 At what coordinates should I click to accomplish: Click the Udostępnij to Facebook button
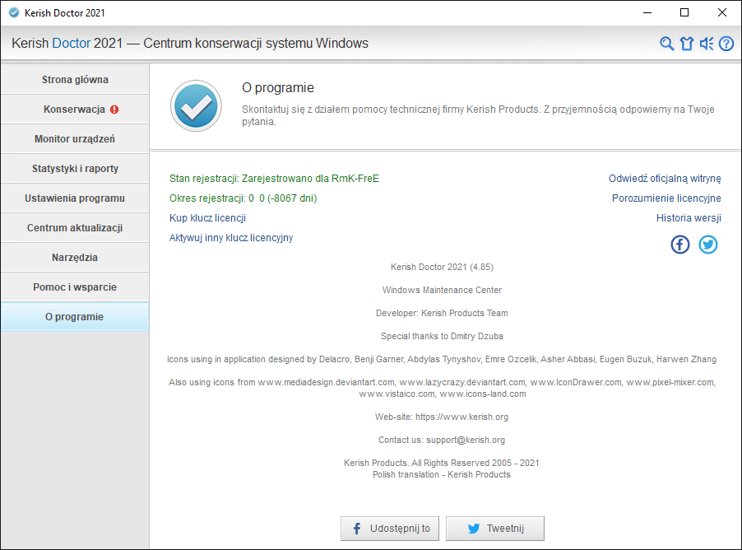click(x=390, y=529)
